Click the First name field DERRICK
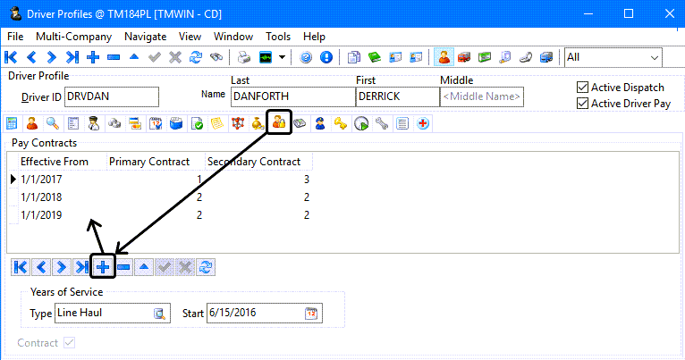Screen dimensions: 685x360 (398, 96)
